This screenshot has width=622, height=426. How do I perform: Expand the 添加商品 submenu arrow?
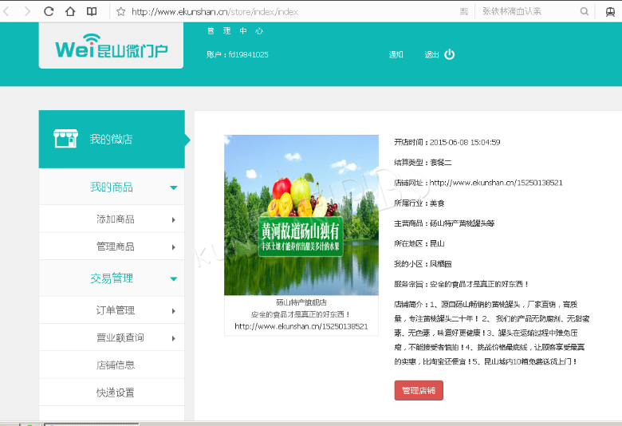pyautogui.click(x=173, y=219)
